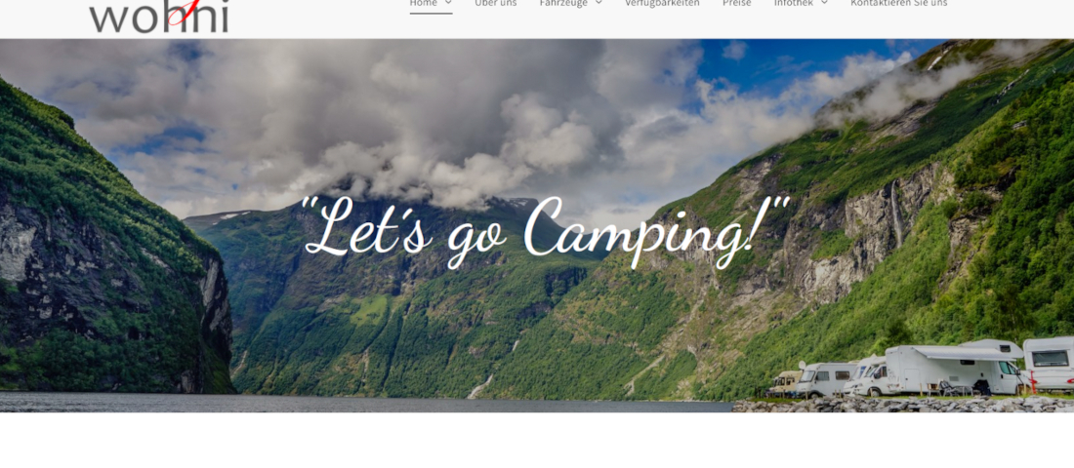Open the Infothek menu item
Screen dimensions: 1074x468
[x=794, y=4]
